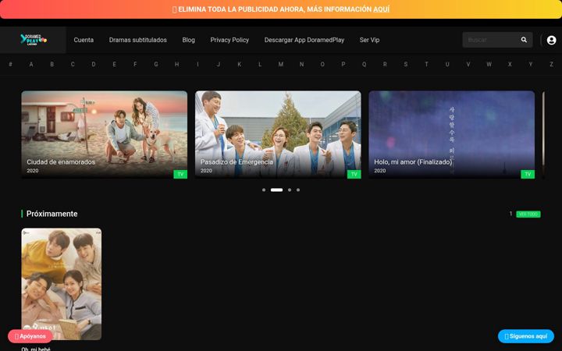
Task: Open the user account icon
Action: coord(551,40)
